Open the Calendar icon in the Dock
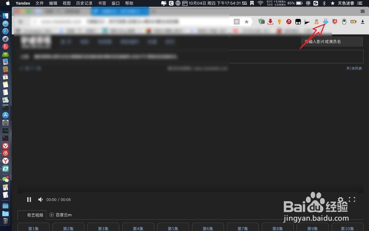 pos(6,77)
